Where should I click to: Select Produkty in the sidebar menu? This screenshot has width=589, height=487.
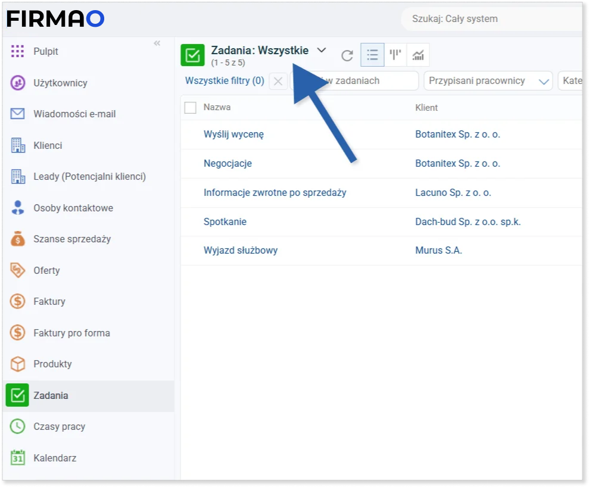[x=52, y=364]
